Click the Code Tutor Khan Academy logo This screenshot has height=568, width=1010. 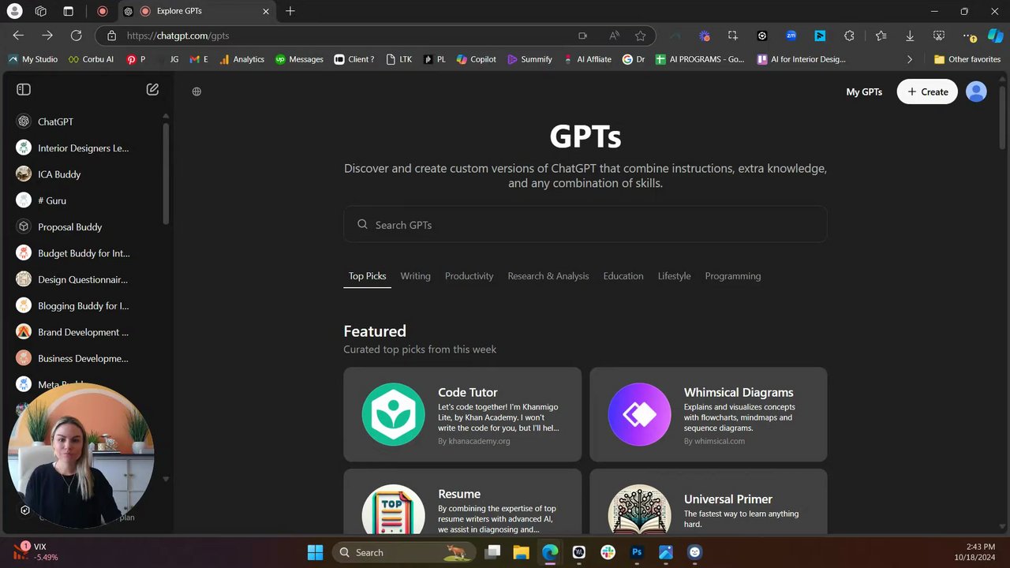pos(393,414)
